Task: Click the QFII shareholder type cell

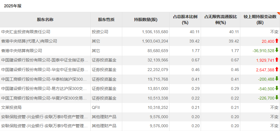Action: coord(96,107)
